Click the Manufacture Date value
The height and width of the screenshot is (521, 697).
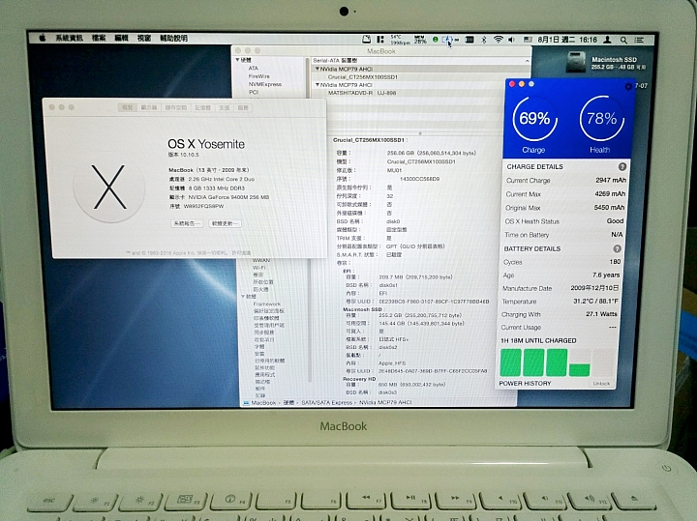[x=594, y=288]
